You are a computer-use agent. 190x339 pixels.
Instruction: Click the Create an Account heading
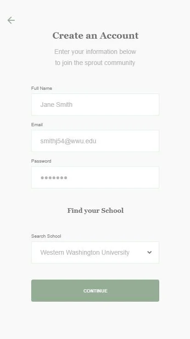pos(95,35)
